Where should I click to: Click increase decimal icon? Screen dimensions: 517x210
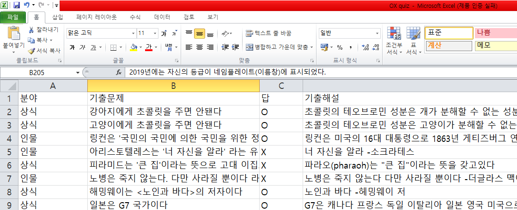coord(365,47)
